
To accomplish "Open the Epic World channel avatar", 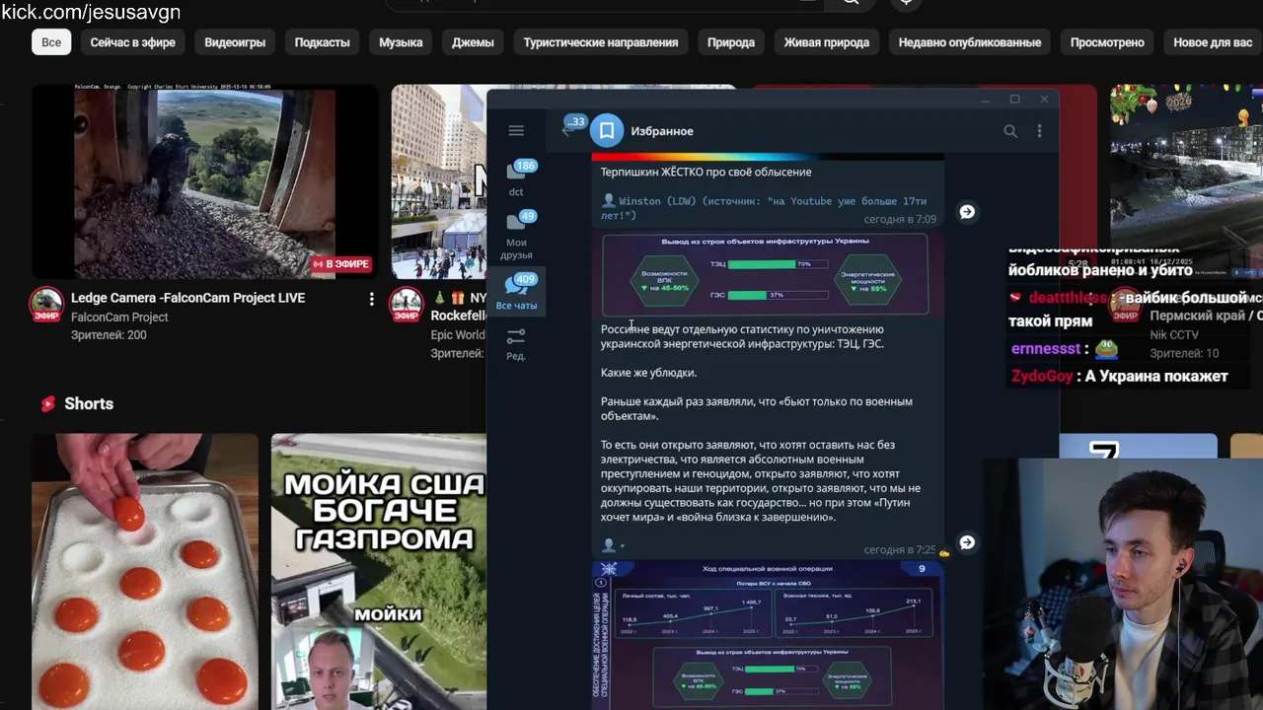I will [406, 305].
